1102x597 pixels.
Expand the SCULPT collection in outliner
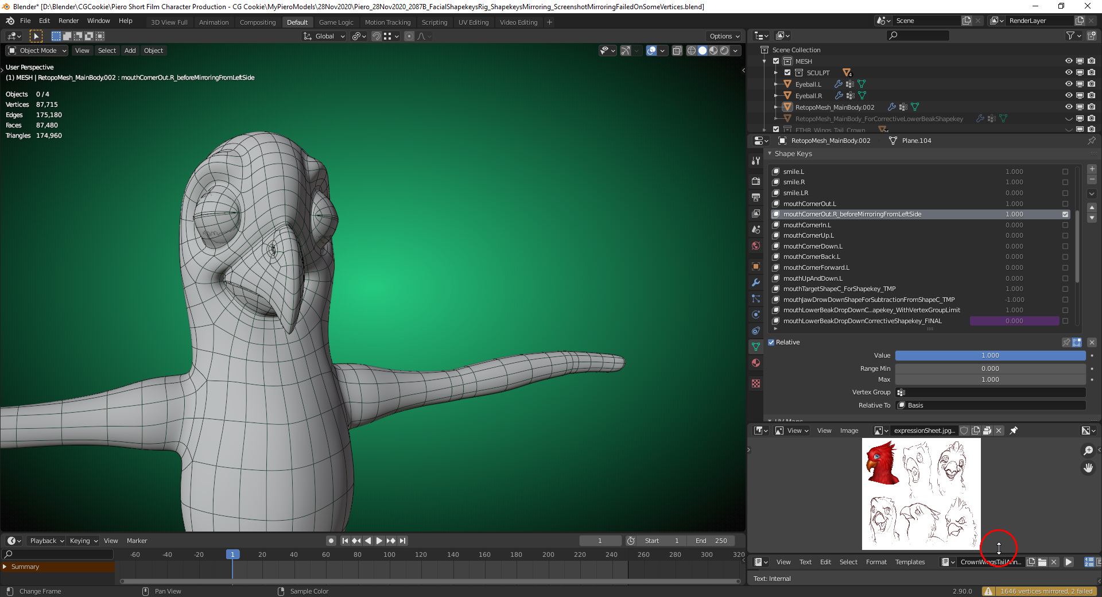pos(775,73)
